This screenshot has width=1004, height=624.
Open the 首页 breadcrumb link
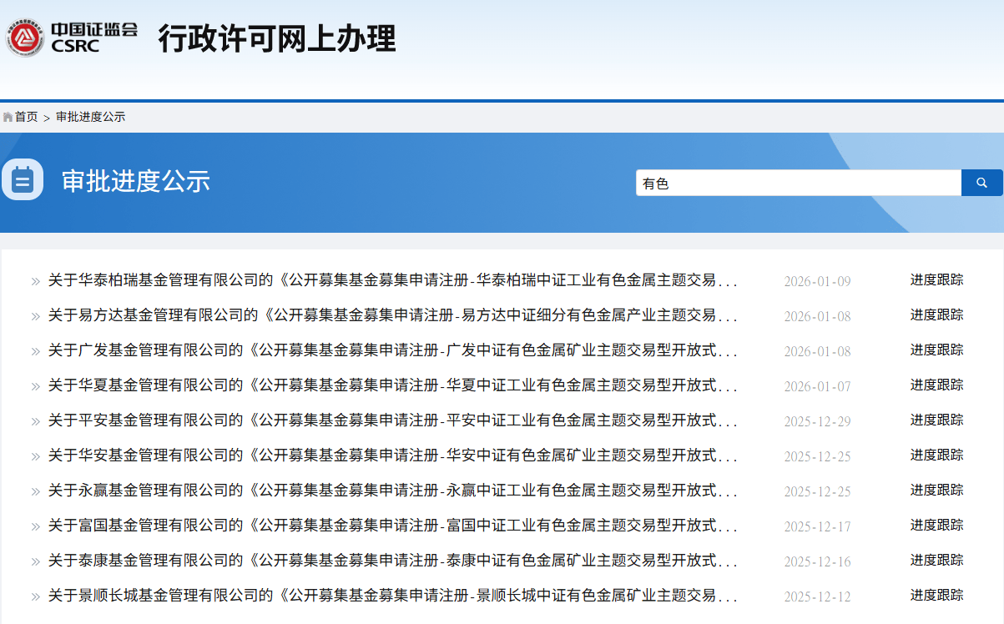26,117
